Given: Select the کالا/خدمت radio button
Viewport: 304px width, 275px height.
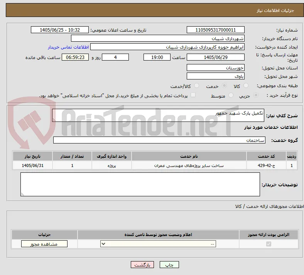Looking at the screenshot, I should coord(197,86).
